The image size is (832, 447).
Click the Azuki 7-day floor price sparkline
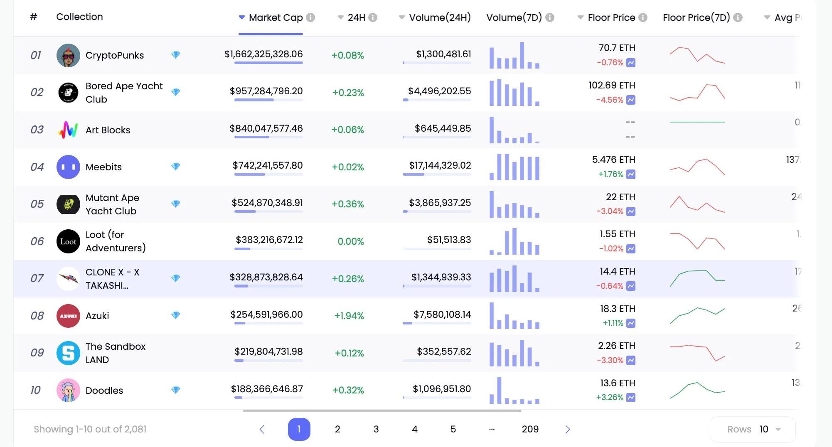[x=697, y=316]
